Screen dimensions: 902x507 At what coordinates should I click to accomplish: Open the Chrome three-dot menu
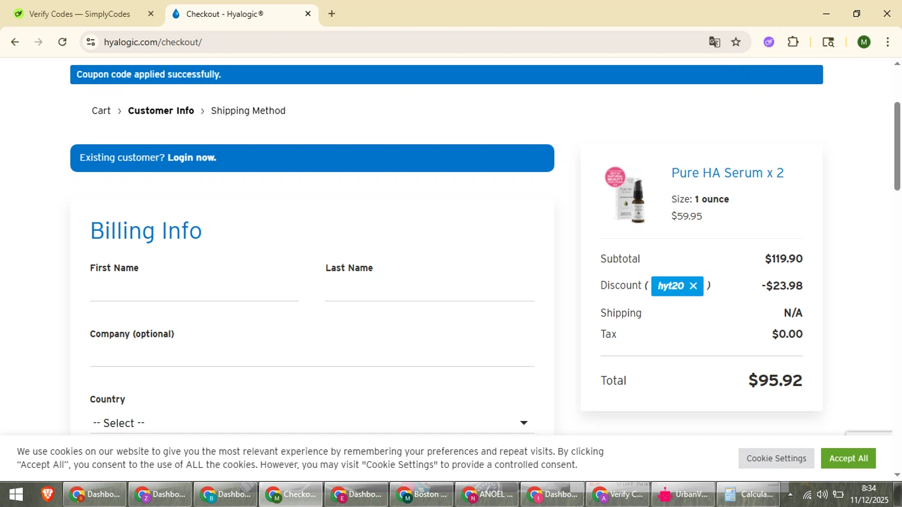[888, 42]
